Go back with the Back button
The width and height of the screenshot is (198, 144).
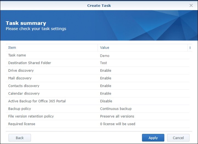20,138
